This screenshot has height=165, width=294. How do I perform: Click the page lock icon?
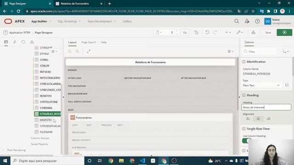(196, 33)
